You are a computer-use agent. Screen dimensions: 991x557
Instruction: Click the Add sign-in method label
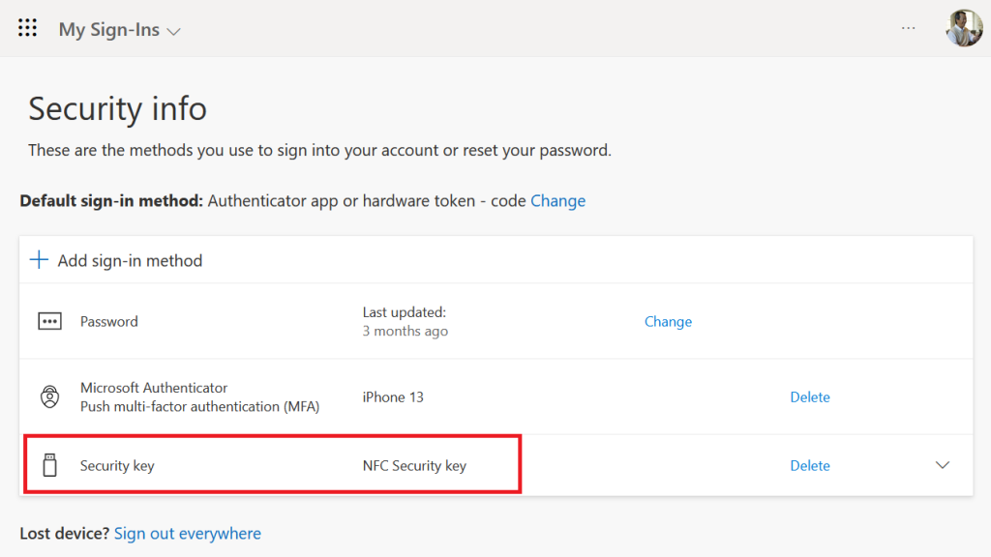[130, 260]
